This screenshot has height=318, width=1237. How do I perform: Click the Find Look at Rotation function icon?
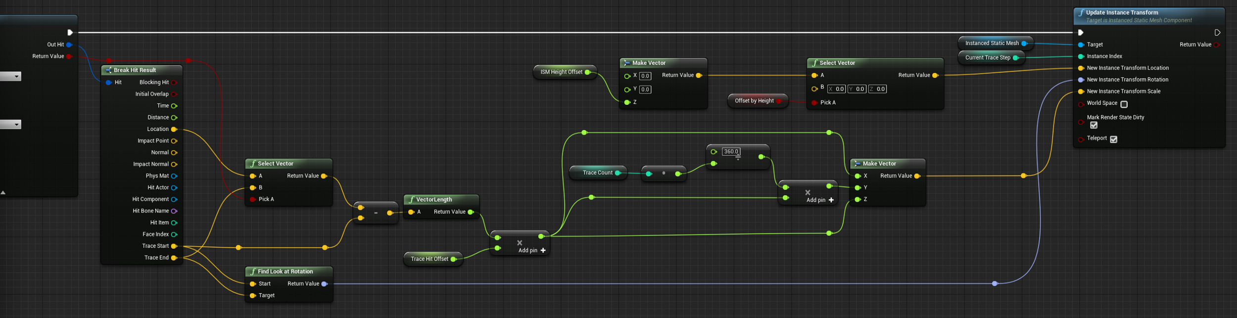253,272
